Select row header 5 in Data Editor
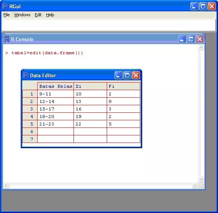The image size is (218, 213). tap(30, 124)
